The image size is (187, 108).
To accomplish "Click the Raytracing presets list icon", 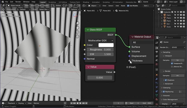I will tap(180, 92).
